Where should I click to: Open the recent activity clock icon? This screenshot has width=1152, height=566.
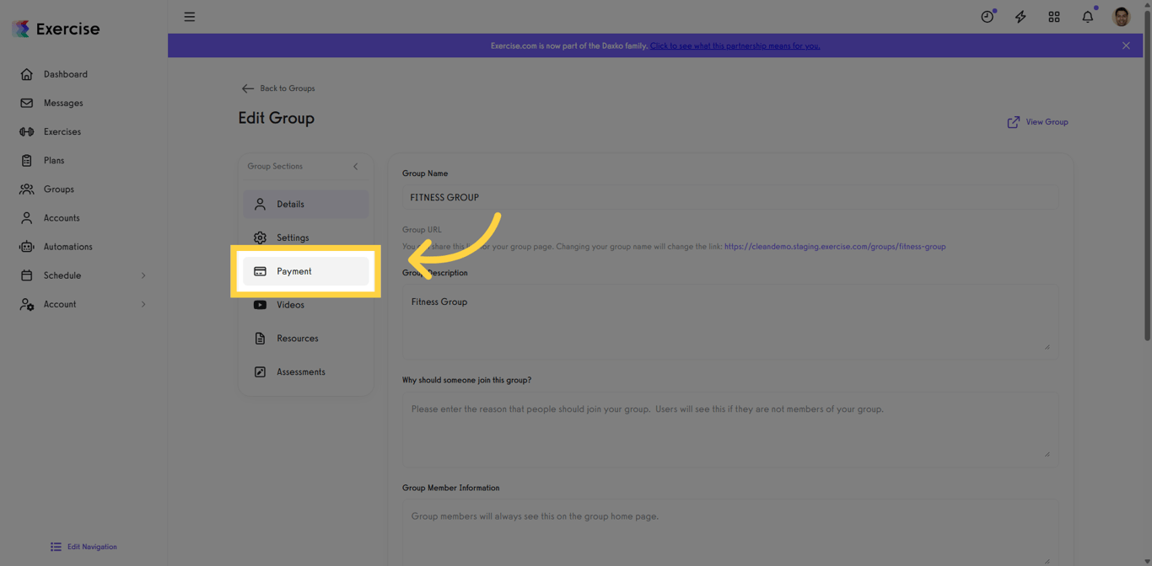(987, 16)
